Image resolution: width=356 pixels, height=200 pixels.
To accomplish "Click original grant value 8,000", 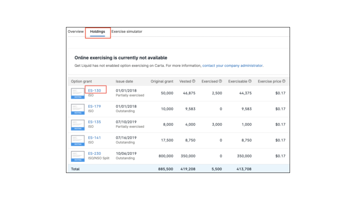I will pos(168,124).
